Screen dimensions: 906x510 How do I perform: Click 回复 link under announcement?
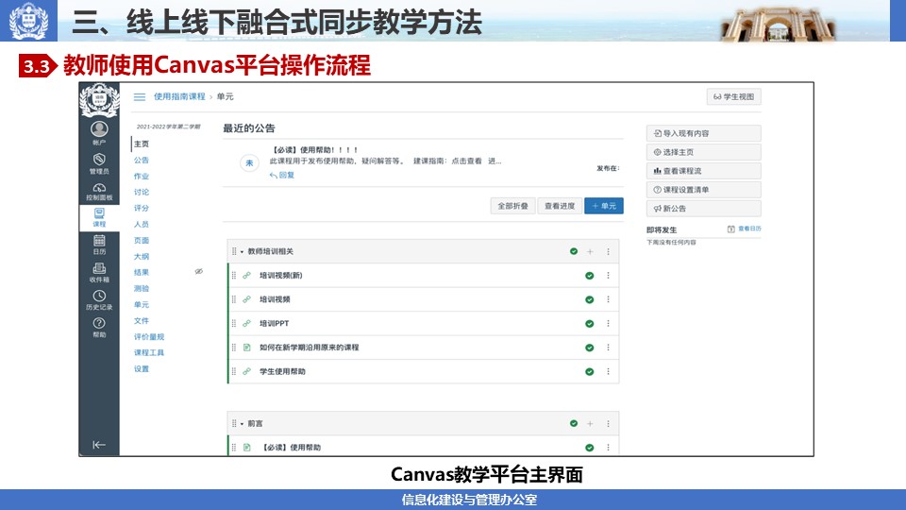[x=282, y=176]
